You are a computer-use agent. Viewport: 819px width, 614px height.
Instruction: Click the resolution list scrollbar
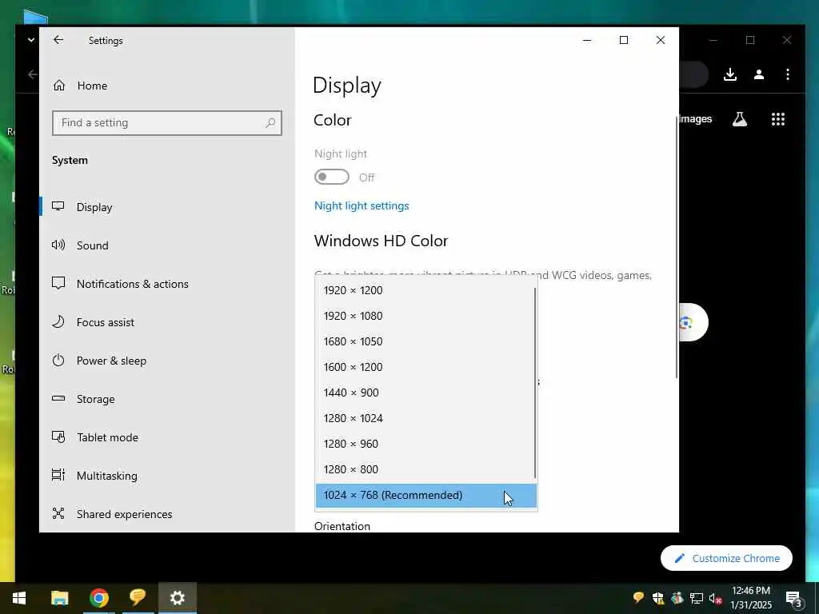coord(535,383)
